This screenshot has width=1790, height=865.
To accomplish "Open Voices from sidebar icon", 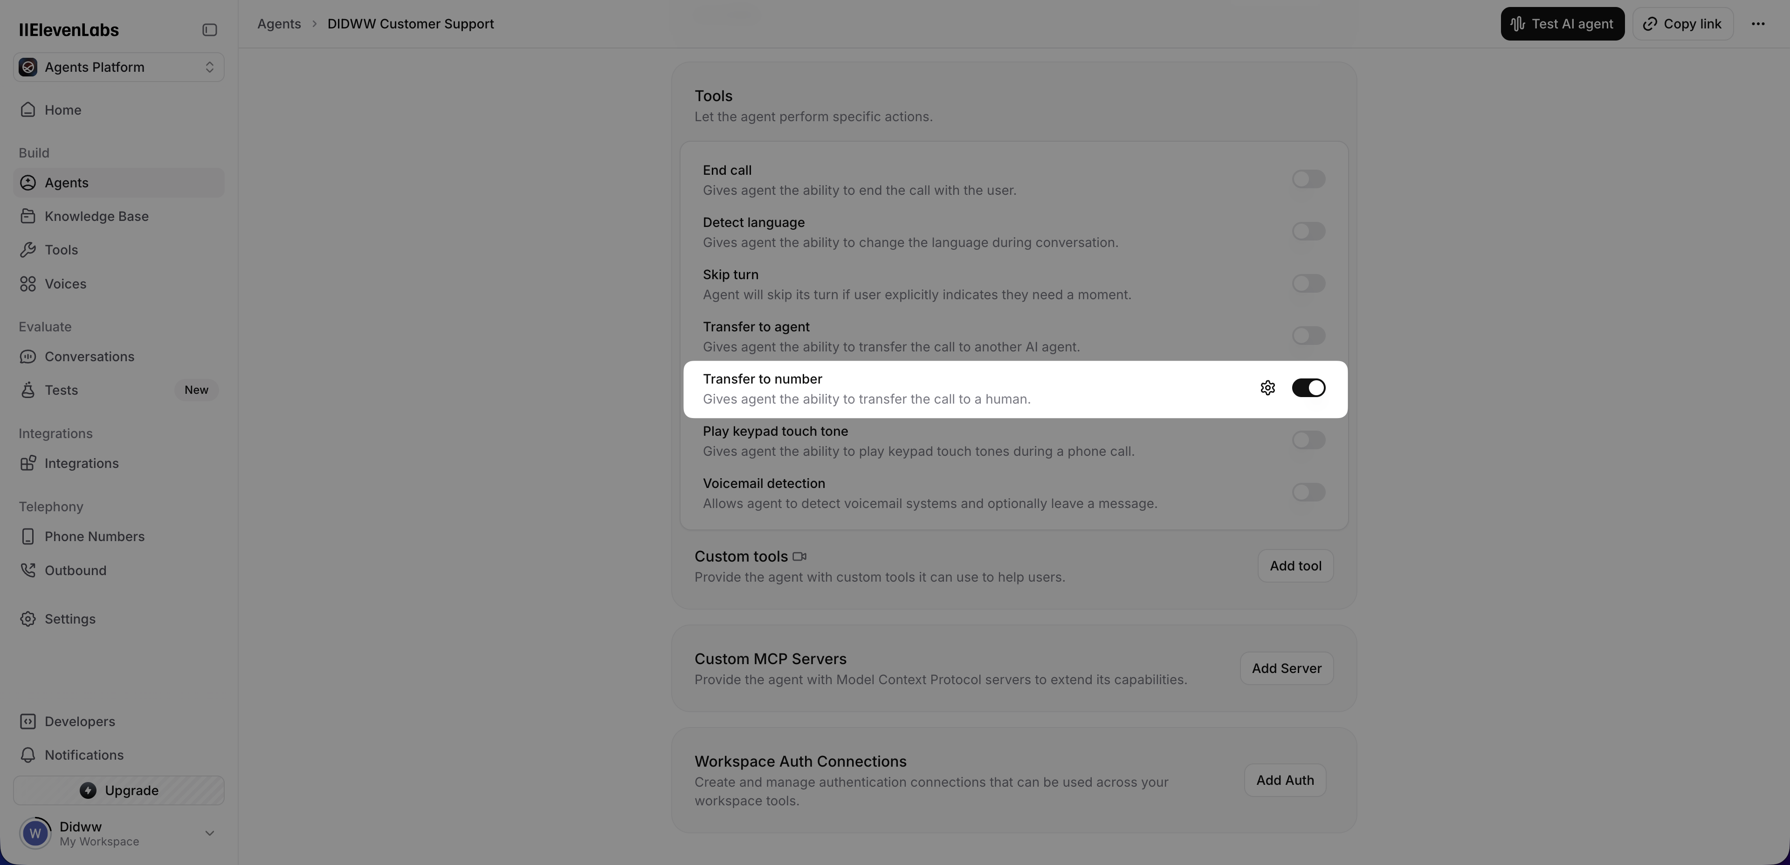I will pos(28,283).
